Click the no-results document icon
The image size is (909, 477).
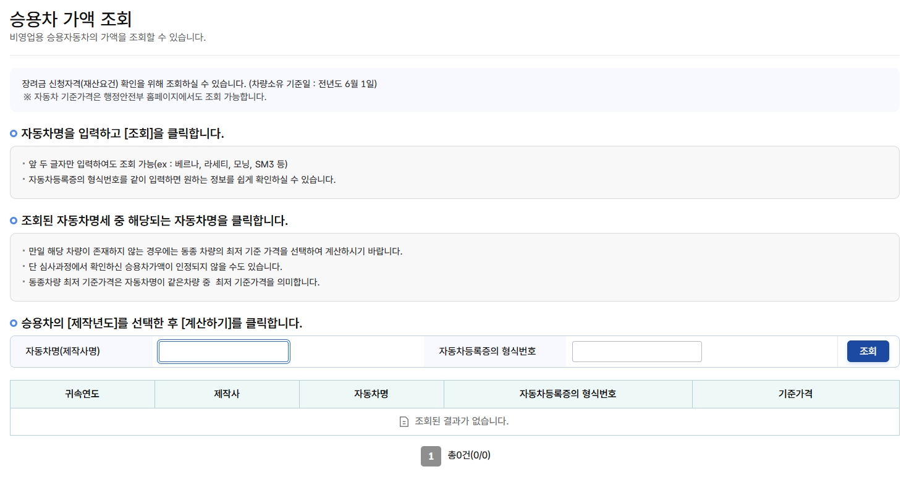coord(404,422)
